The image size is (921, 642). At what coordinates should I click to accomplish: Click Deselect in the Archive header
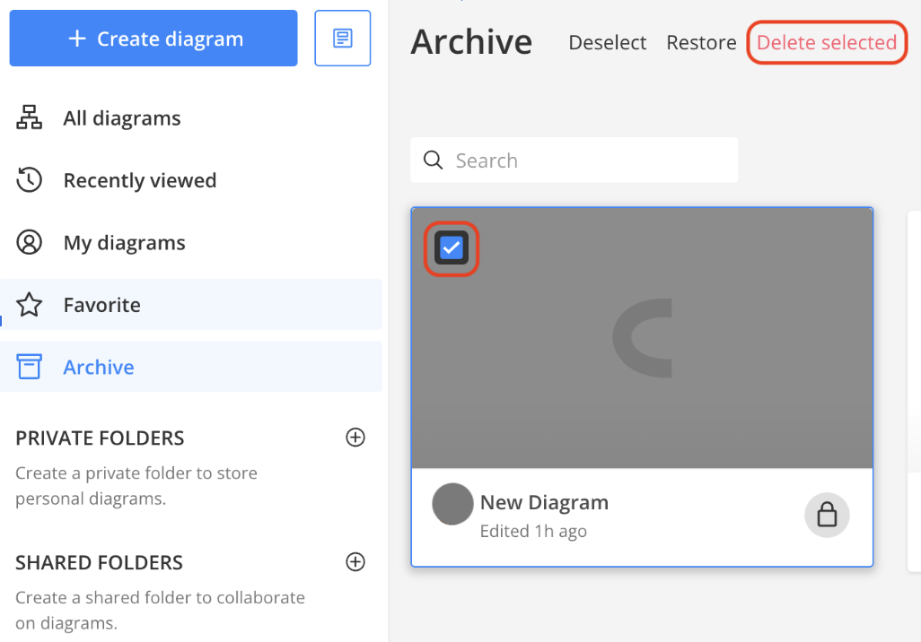[608, 42]
